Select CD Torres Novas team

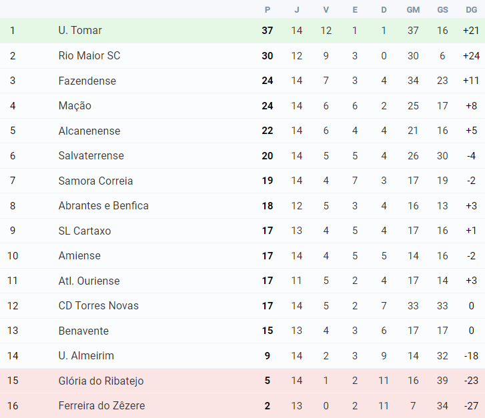click(99, 306)
